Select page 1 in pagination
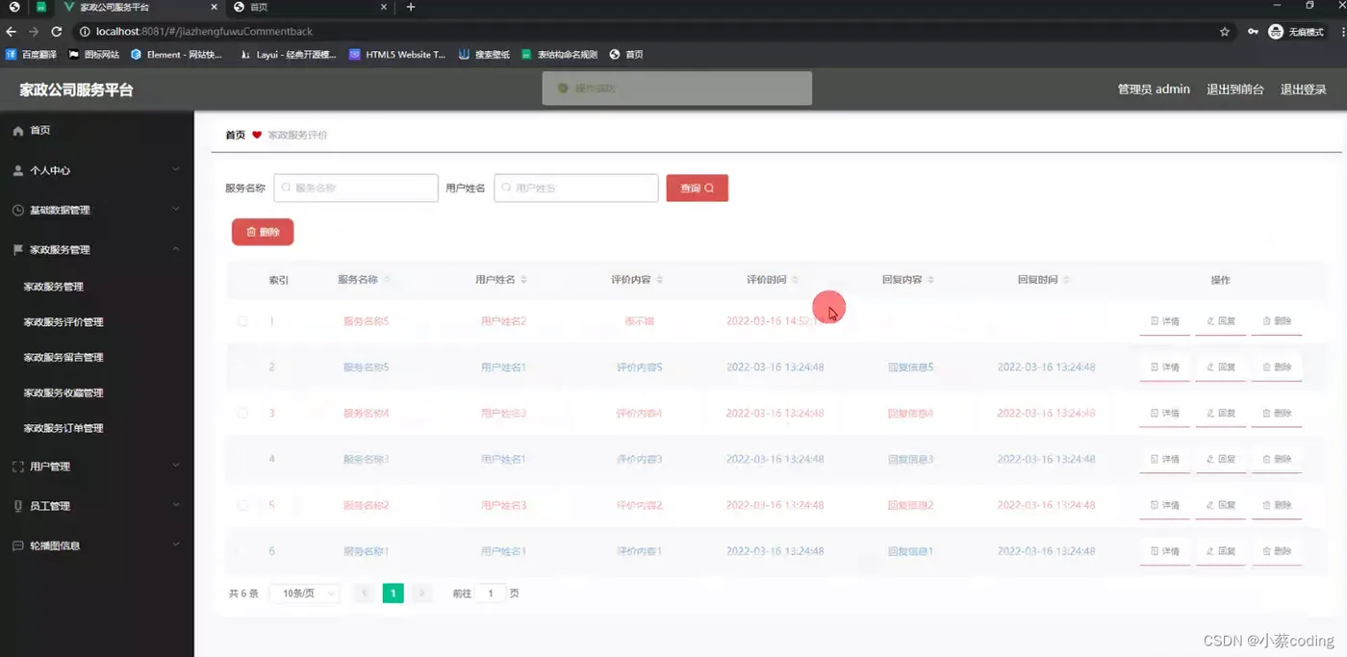The width and height of the screenshot is (1347, 657). coord(393,594)
